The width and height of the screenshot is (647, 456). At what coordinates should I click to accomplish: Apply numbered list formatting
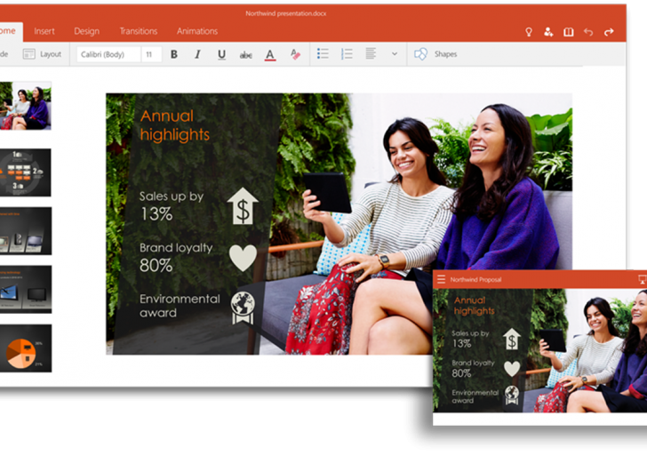point(347,54)
